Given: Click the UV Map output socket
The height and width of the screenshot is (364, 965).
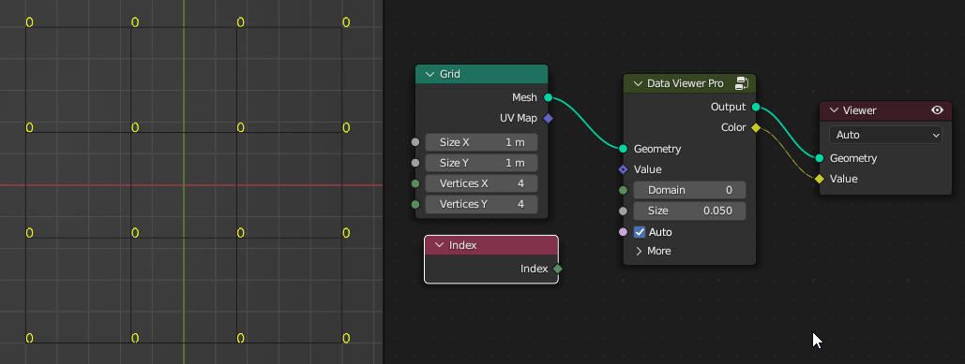Looking at the screenshot, I should (548, 118).
